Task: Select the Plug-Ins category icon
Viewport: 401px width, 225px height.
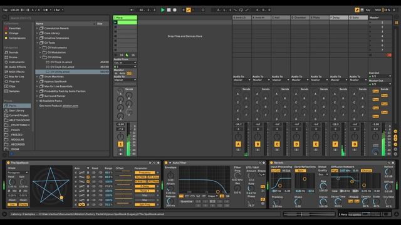Action: pos(6,81)
